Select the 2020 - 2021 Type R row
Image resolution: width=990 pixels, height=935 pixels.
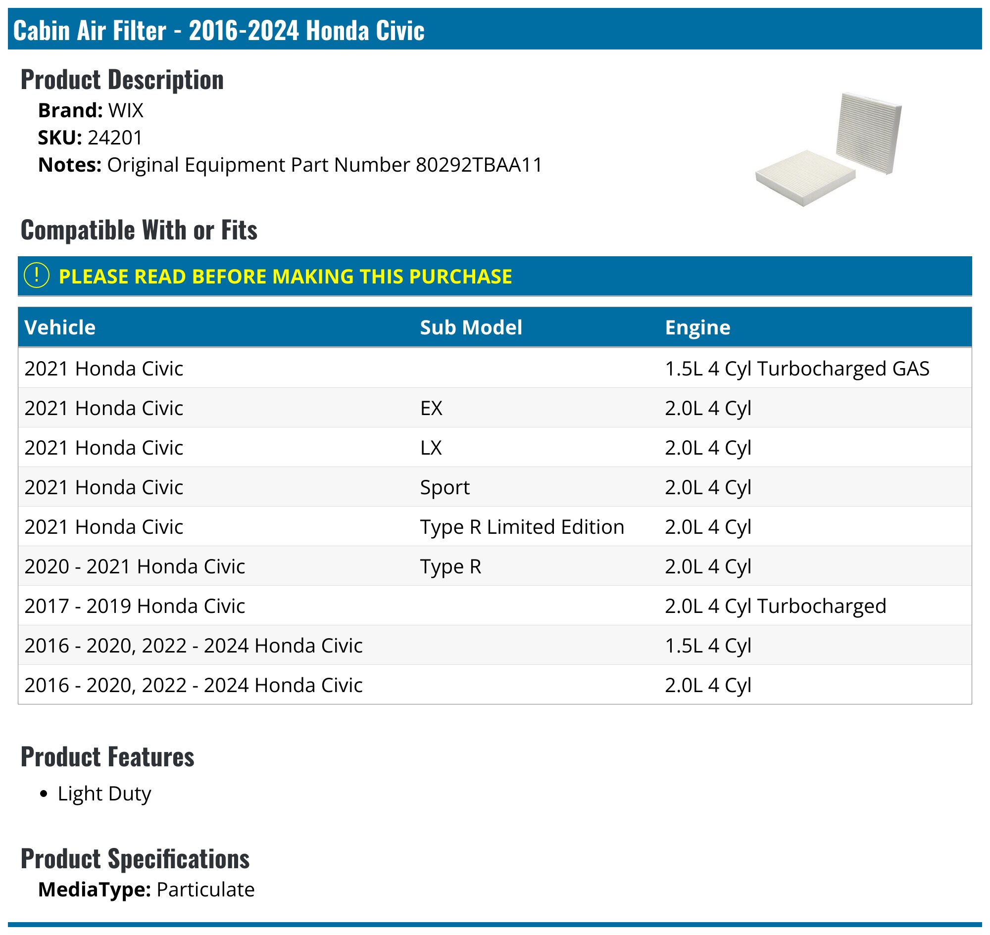(x=494, y=565)
